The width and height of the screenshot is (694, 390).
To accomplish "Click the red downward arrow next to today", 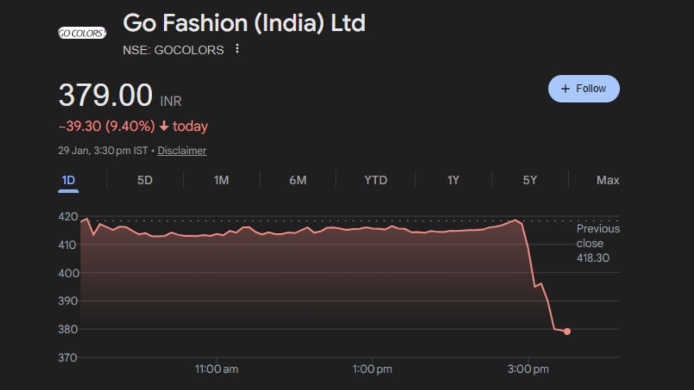I will coord(163,126).
